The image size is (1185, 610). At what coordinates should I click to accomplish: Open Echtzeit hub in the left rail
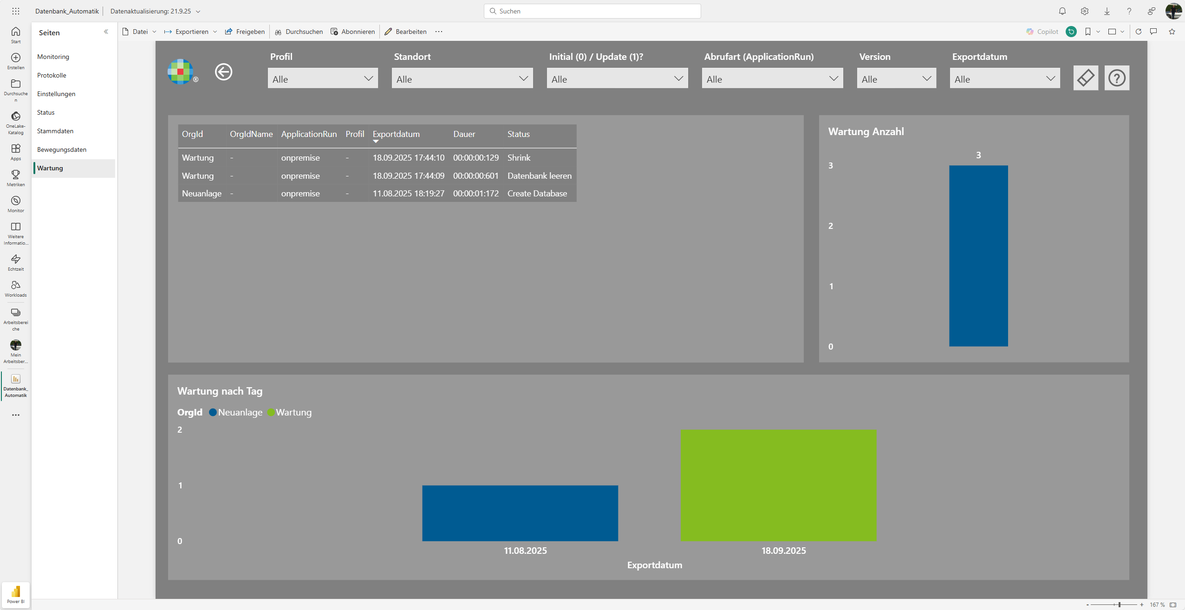(16, 262)
